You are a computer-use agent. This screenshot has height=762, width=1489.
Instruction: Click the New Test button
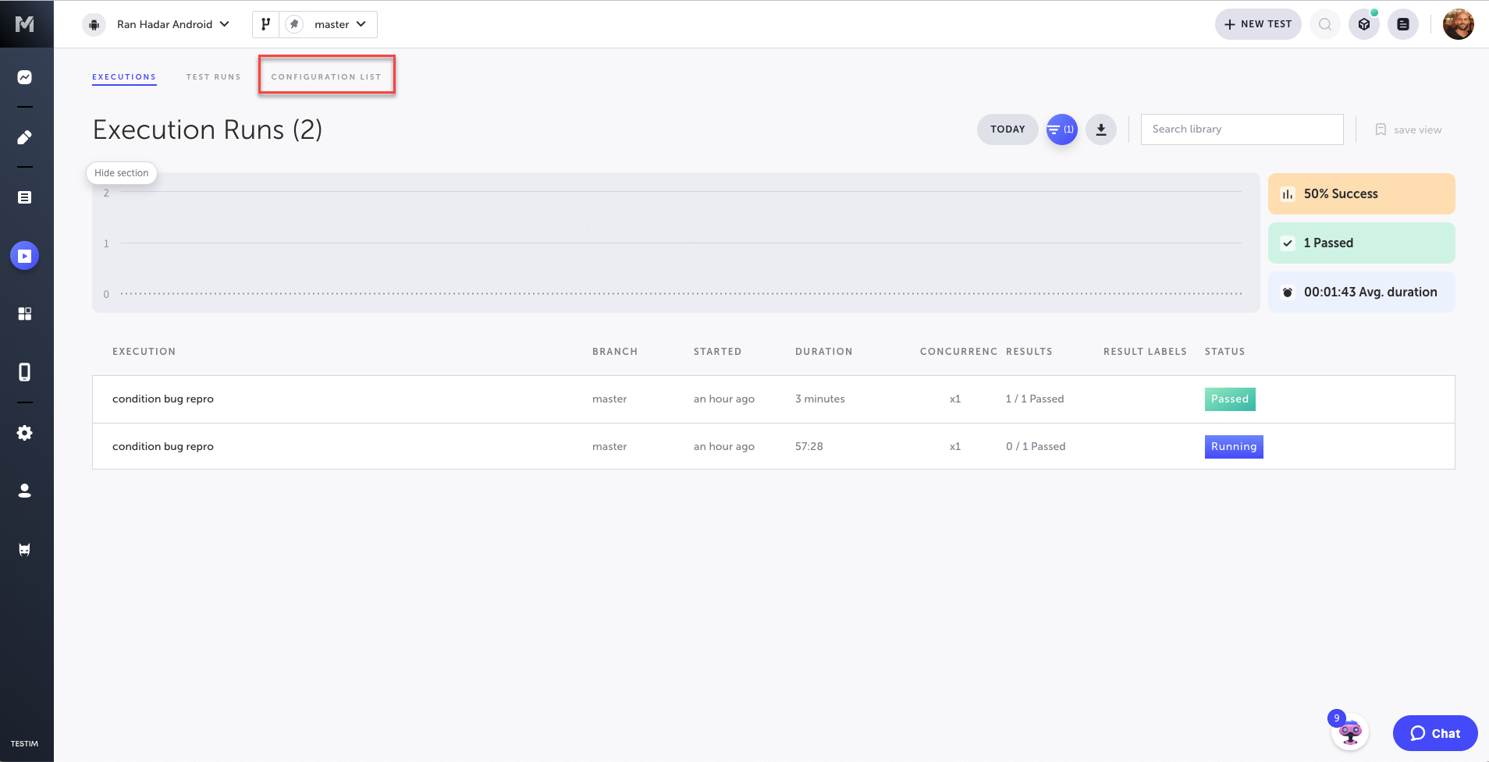[x=1258, y=24]
